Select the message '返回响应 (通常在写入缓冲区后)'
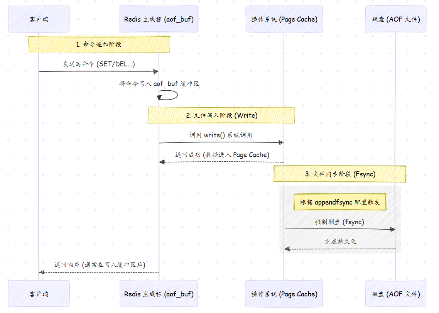This screenshot has width=439, height=313. [100, 265]
